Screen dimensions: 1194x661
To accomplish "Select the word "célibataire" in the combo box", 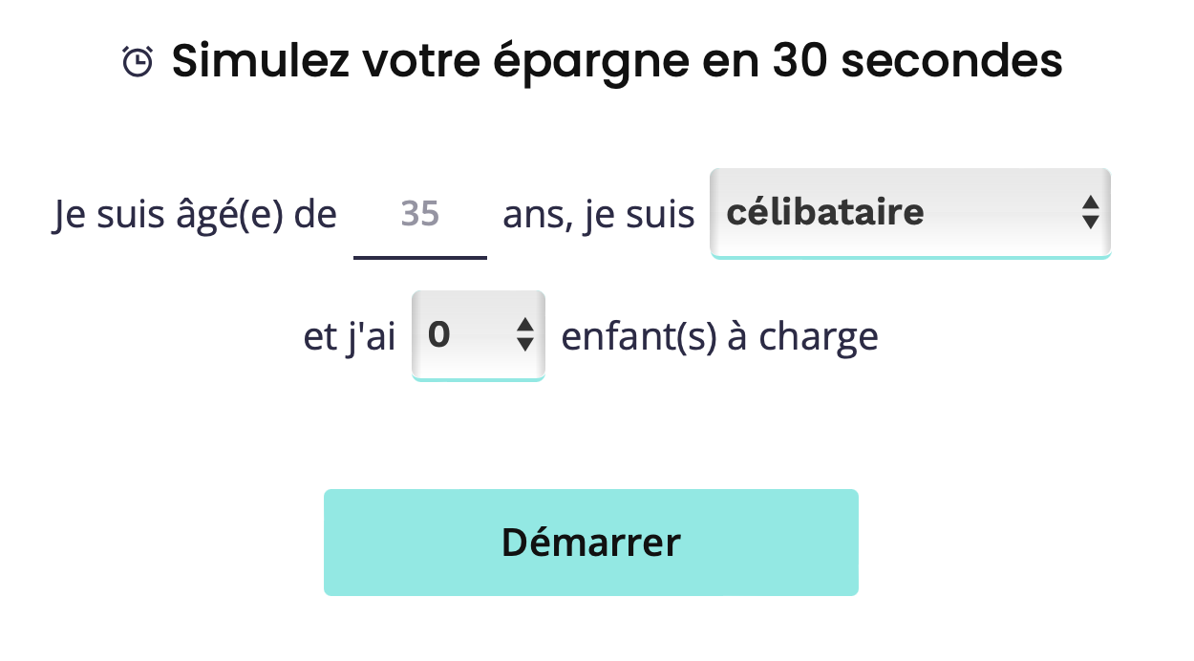I will pyautogui.click(x=825, y=211).
